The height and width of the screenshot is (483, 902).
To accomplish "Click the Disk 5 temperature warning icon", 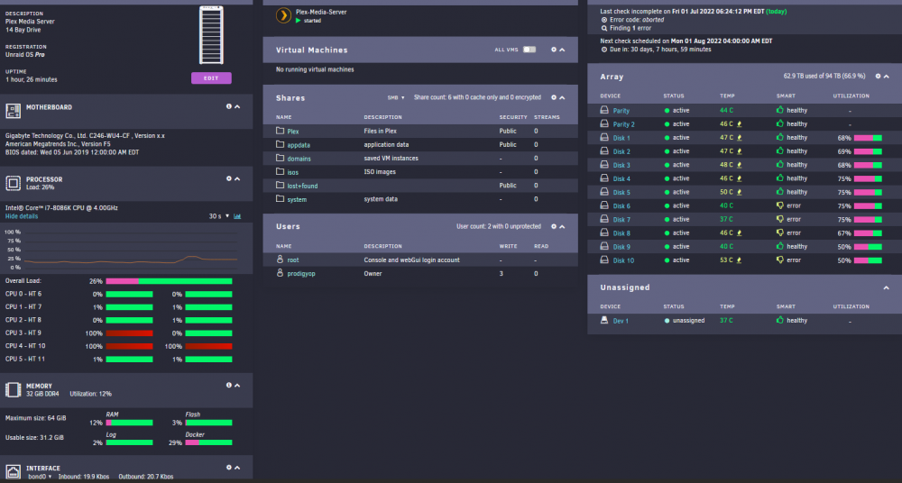I will [740, 193].
